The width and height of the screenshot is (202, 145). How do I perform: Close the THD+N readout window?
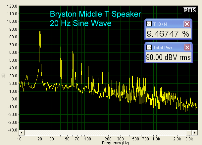pyautogui.click(x=187, y=24)
